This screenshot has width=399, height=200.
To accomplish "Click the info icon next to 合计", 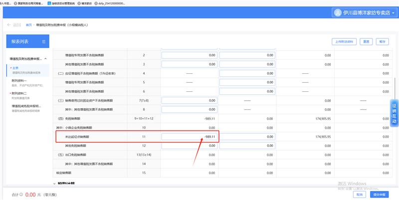I will tap(21, 195).
